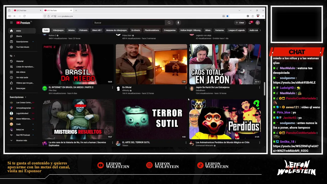
Task: Open BaityLive channel subscription
Action: pyautogui.click(x=22, y=130)
